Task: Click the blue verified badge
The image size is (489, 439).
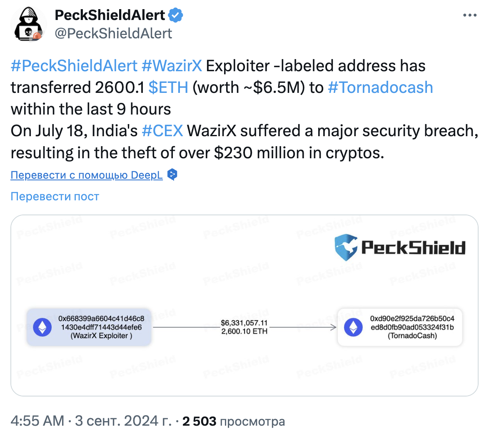Action: tap(176, 15)
